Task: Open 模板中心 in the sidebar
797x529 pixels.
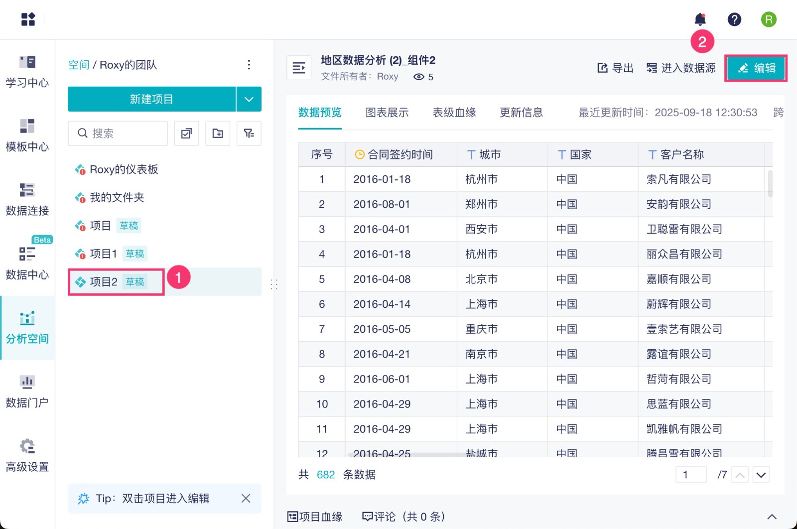Action: [x=27, y=135]
